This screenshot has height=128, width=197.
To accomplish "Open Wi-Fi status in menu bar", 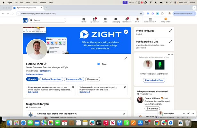I will point(167,3).
